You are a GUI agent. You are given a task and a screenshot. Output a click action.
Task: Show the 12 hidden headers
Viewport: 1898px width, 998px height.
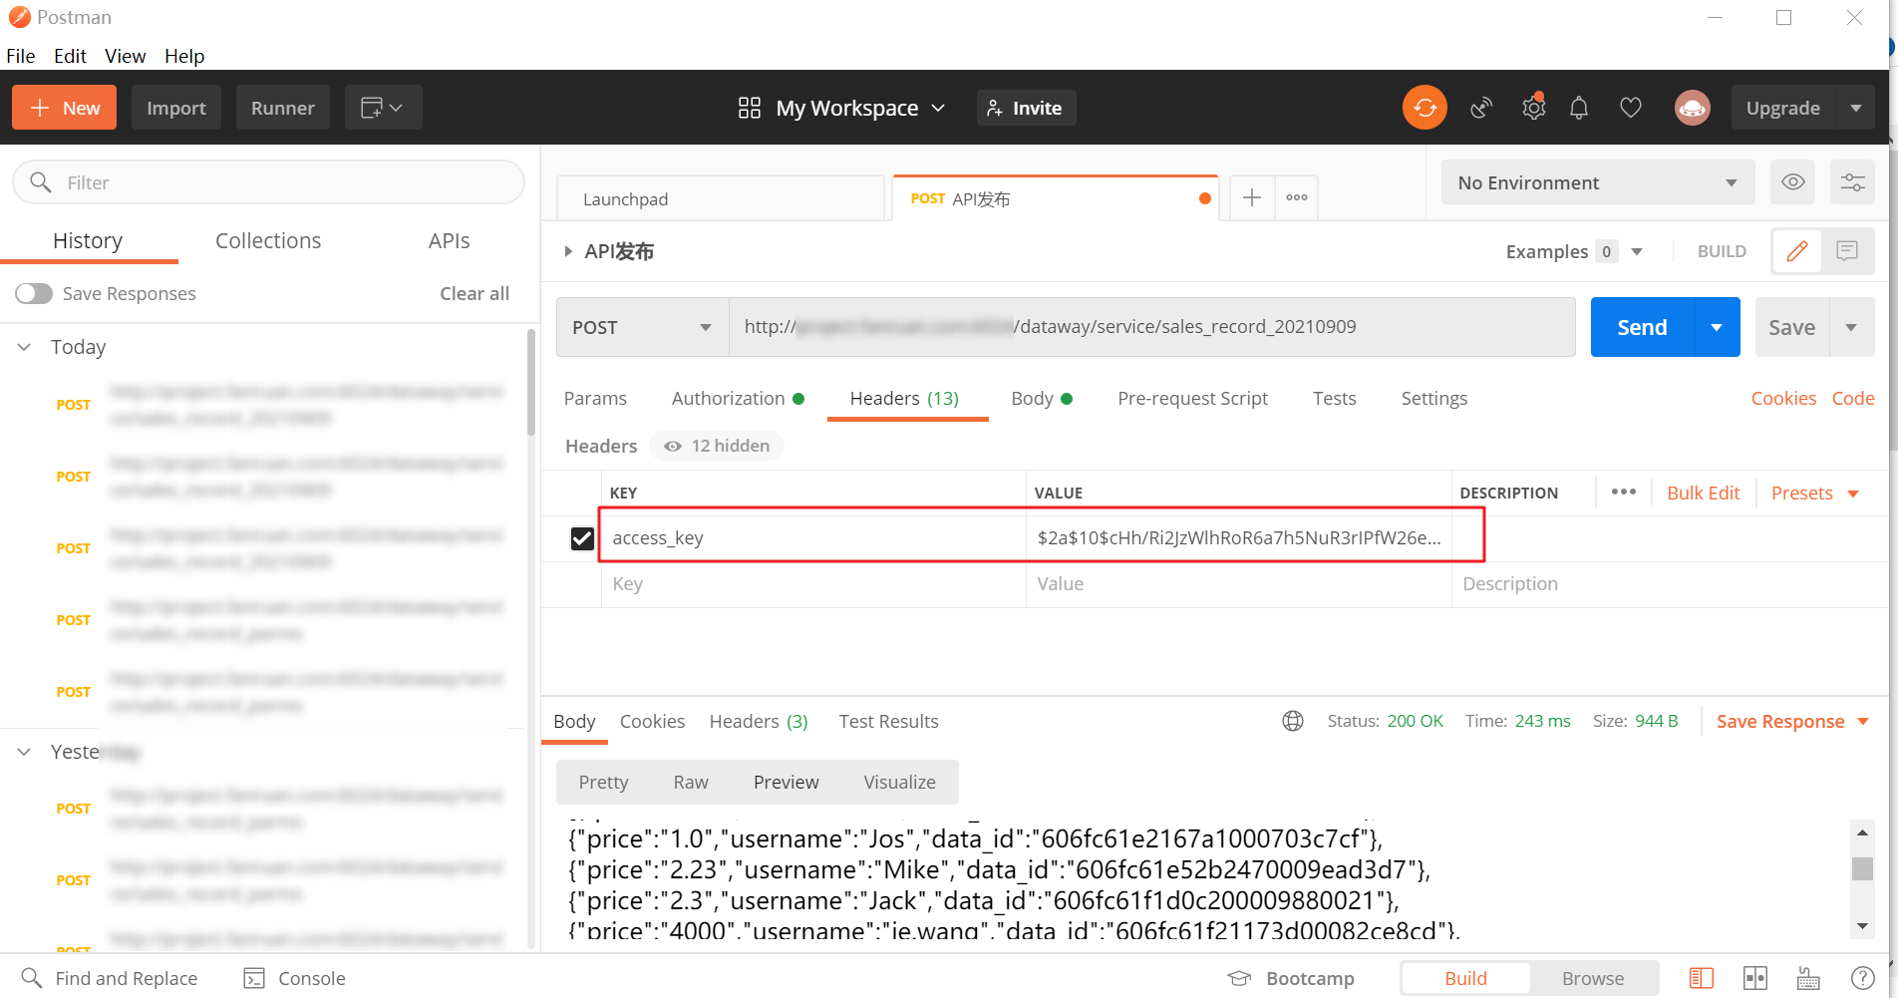click(x=717, y=446)
